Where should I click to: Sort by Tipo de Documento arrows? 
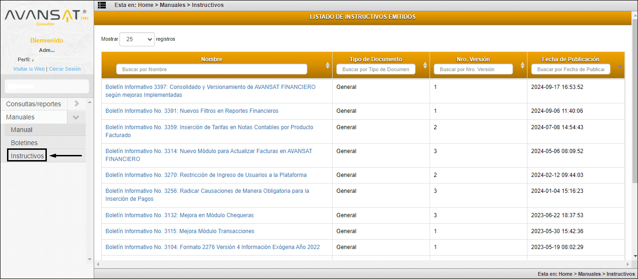(x=425, y=66)
